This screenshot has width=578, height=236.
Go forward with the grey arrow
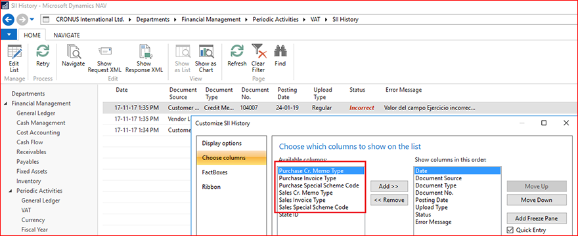point(22,19)
